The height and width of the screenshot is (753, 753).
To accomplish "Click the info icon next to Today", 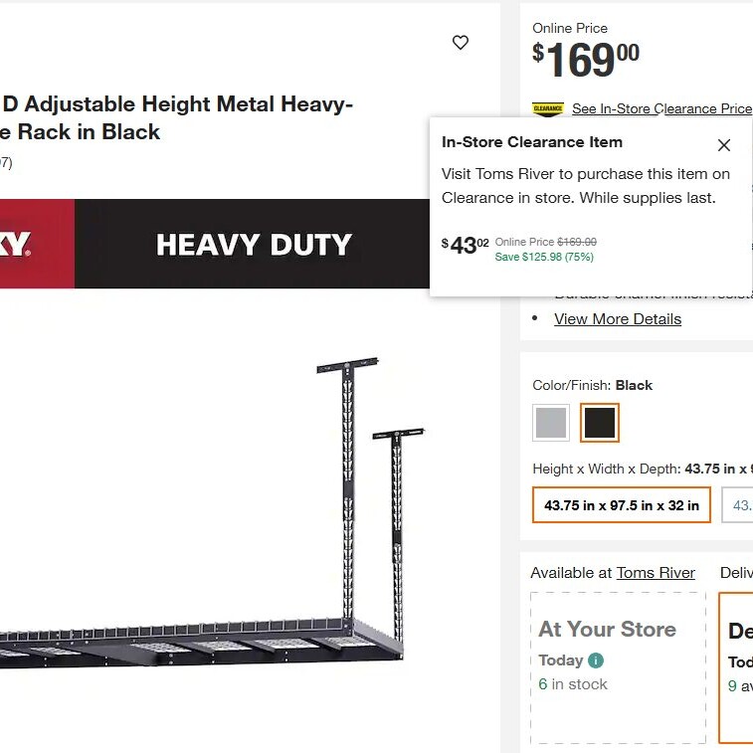I will (596, 660).
